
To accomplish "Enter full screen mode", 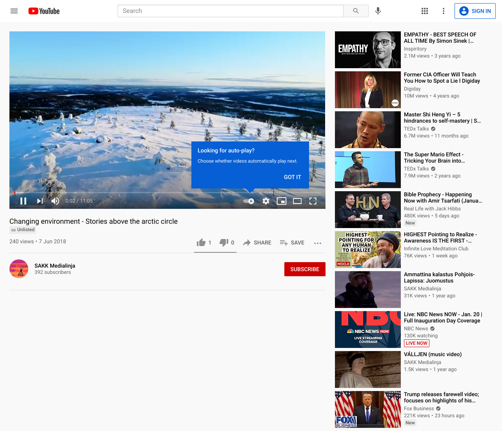I will (313, 201).
